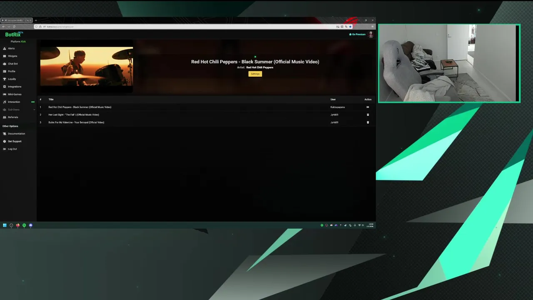533x300 pixels.
Task: Go back in the browser
Action: click(3, 27)
